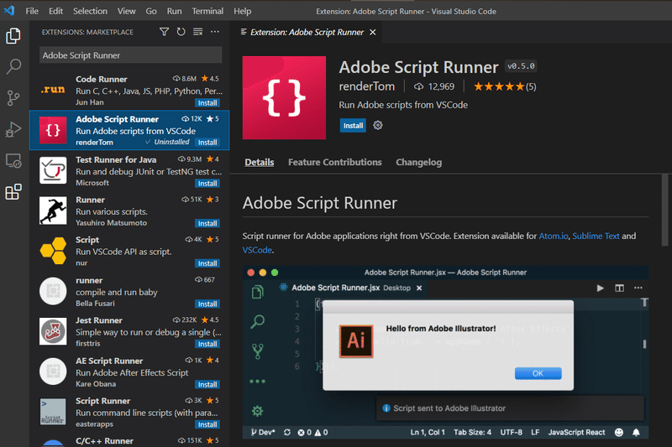Click the large Adobe Script Runner logo

tap(284, 97)
